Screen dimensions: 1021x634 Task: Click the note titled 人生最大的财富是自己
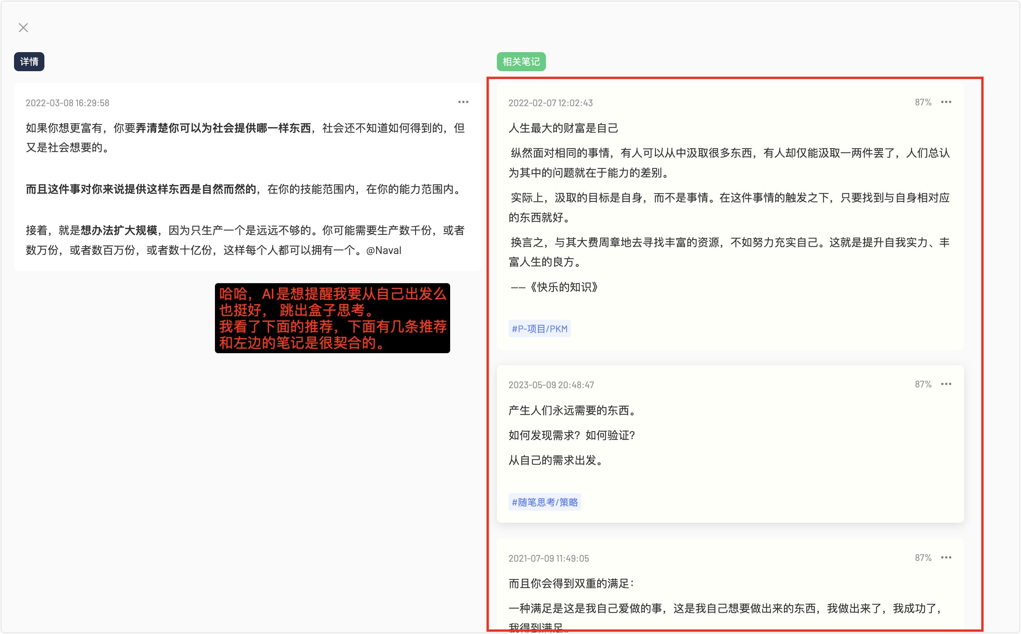(563, 128)
